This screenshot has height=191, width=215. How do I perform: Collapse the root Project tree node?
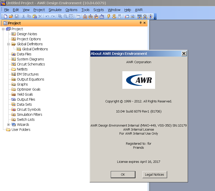tap(3, 29)
